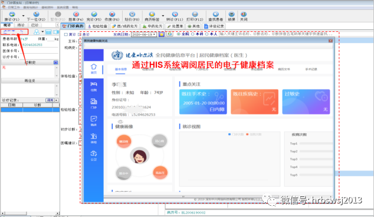Open the 既往疾病史 orange card
Image resolution: width=374 pixels, height=217 pixels.
point(254,102)
